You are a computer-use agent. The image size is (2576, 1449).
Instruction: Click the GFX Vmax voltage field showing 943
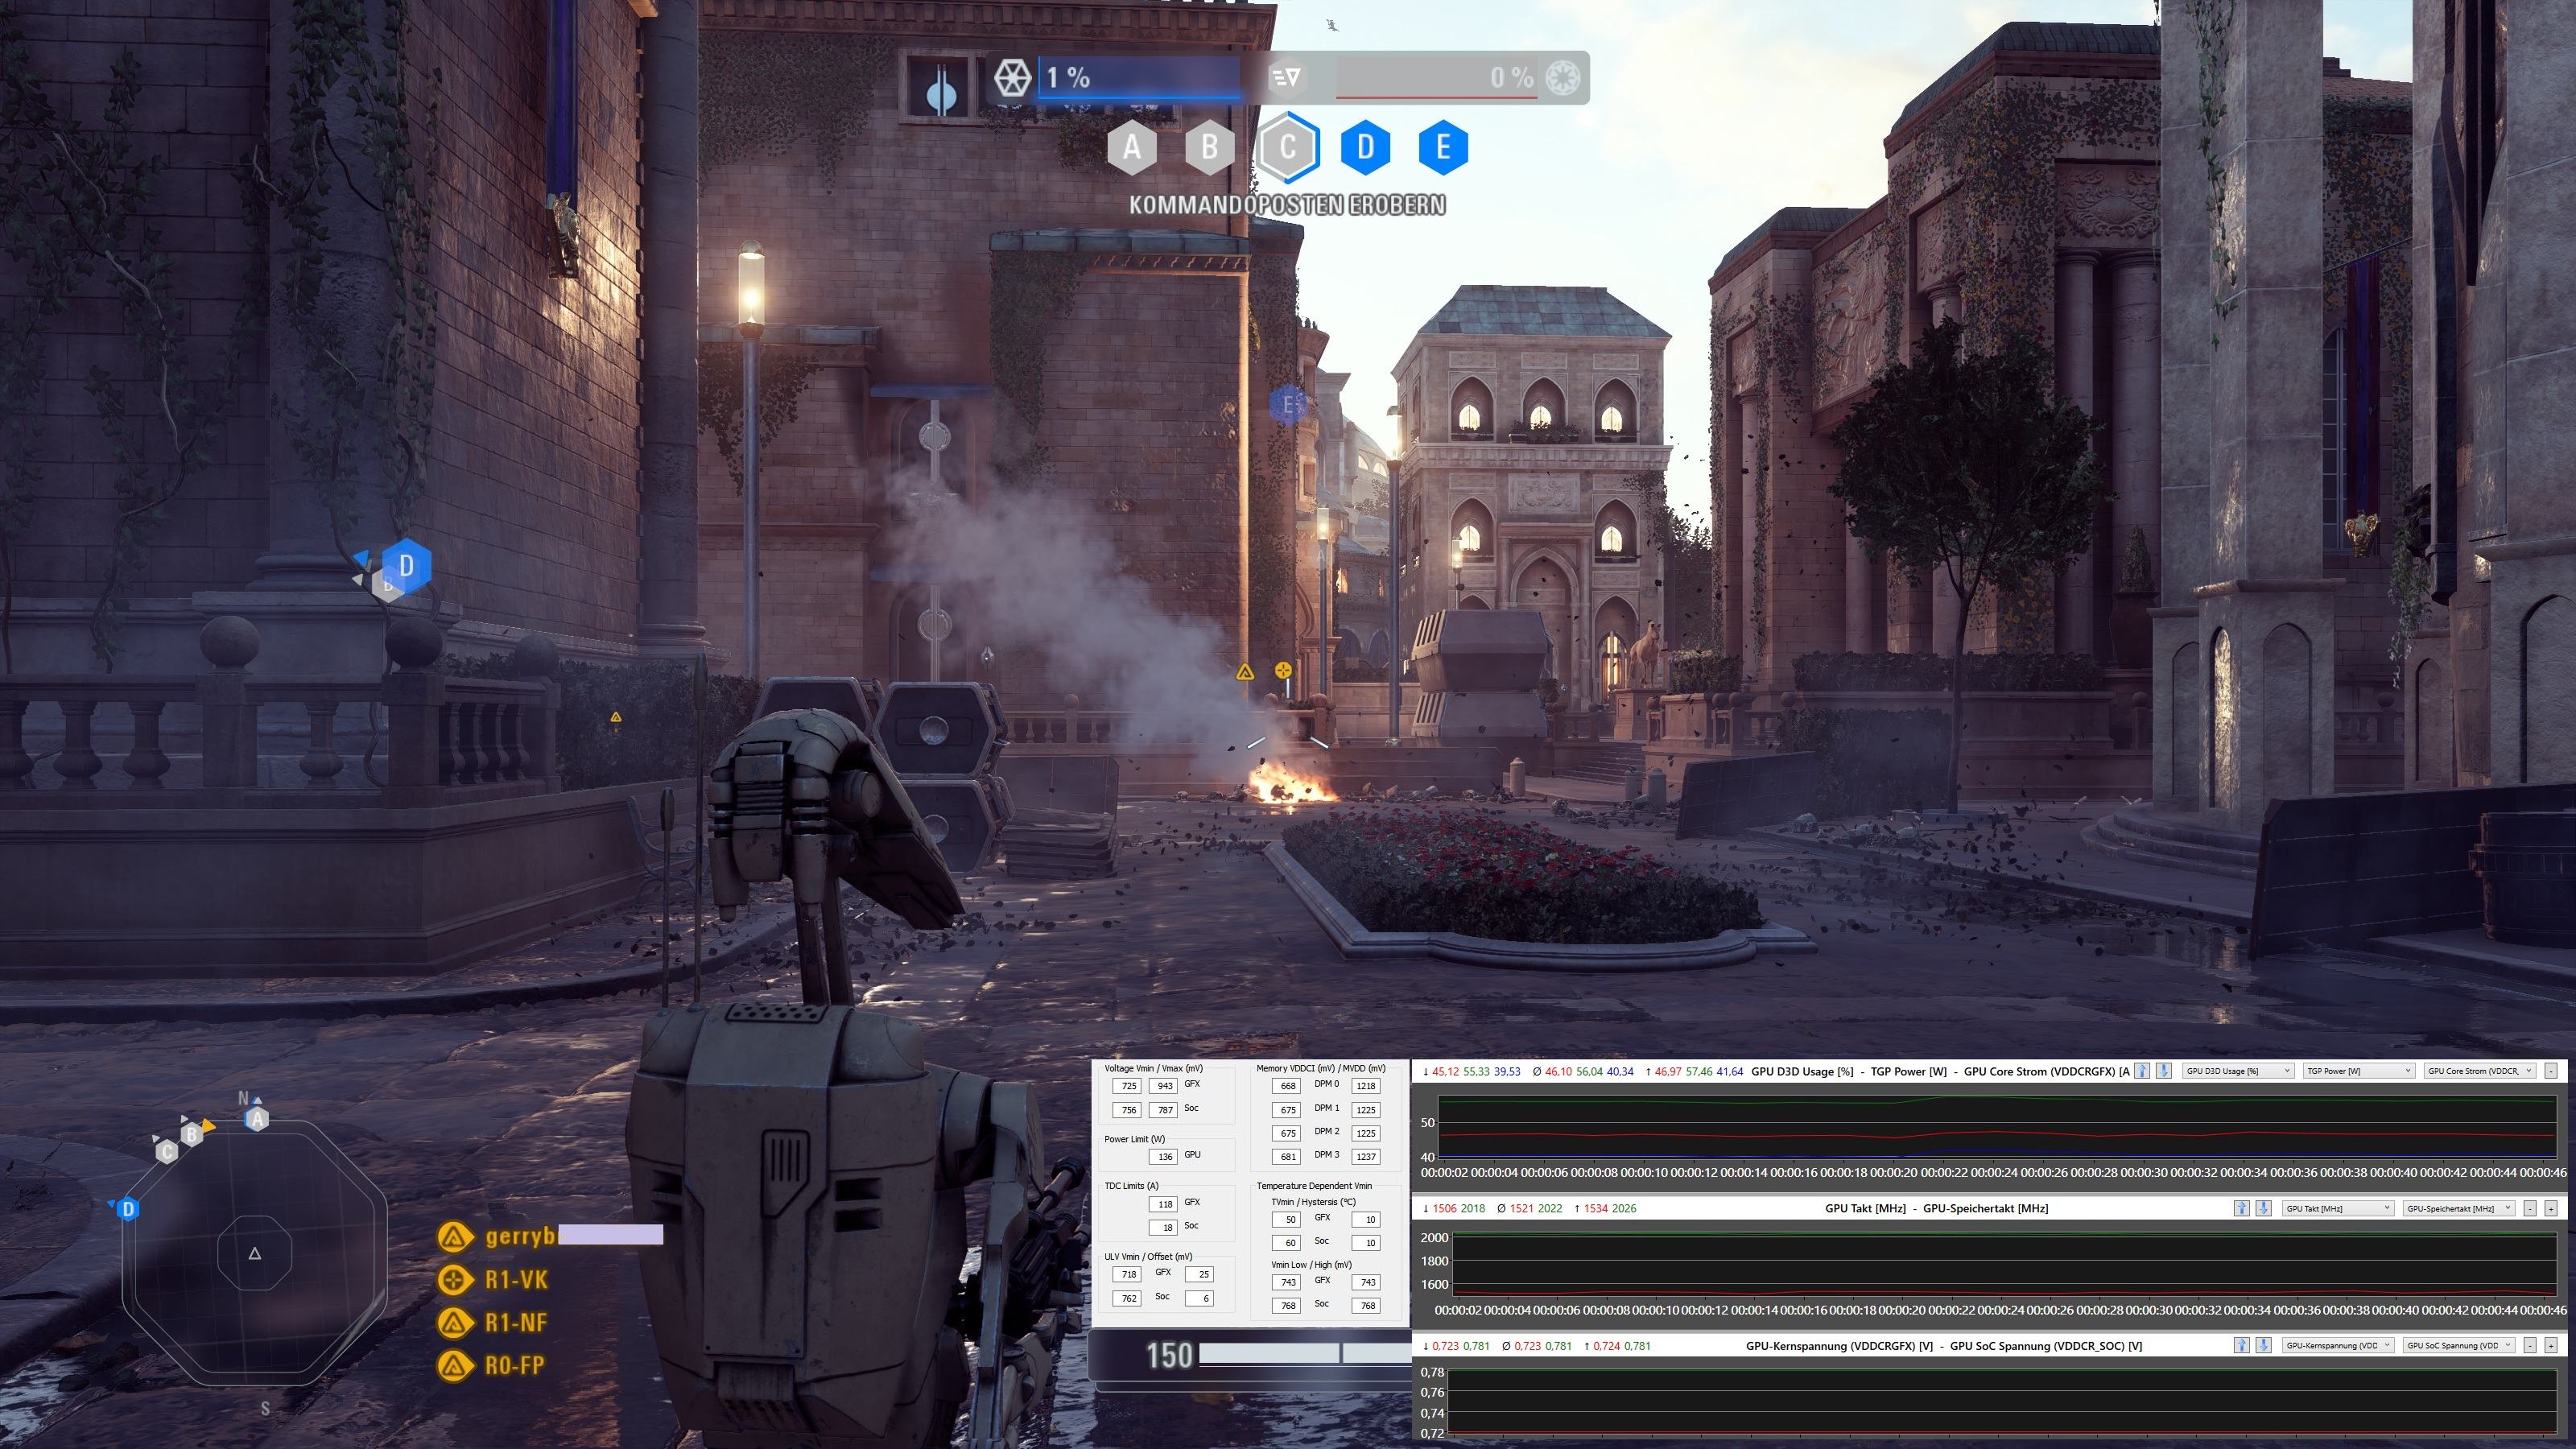[x=1163, y=1086]
